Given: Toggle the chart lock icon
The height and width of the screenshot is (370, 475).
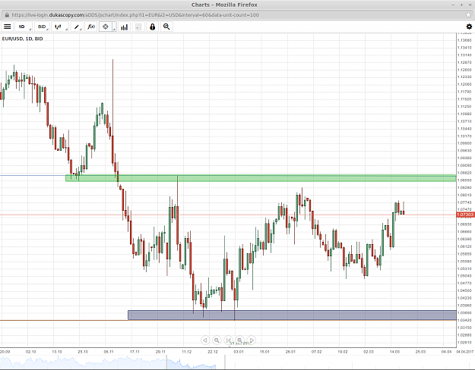Looking at the screenshot, I should coord(152,27).
